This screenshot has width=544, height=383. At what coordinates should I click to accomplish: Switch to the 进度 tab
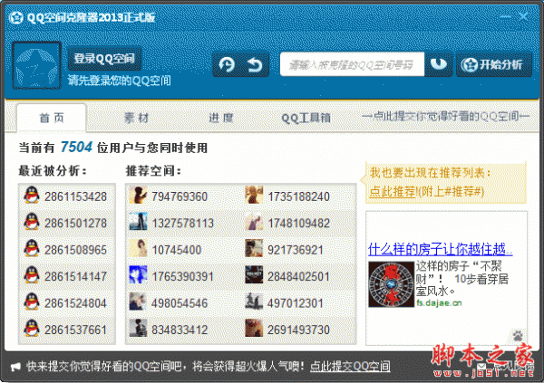click(x=221, y=118)
